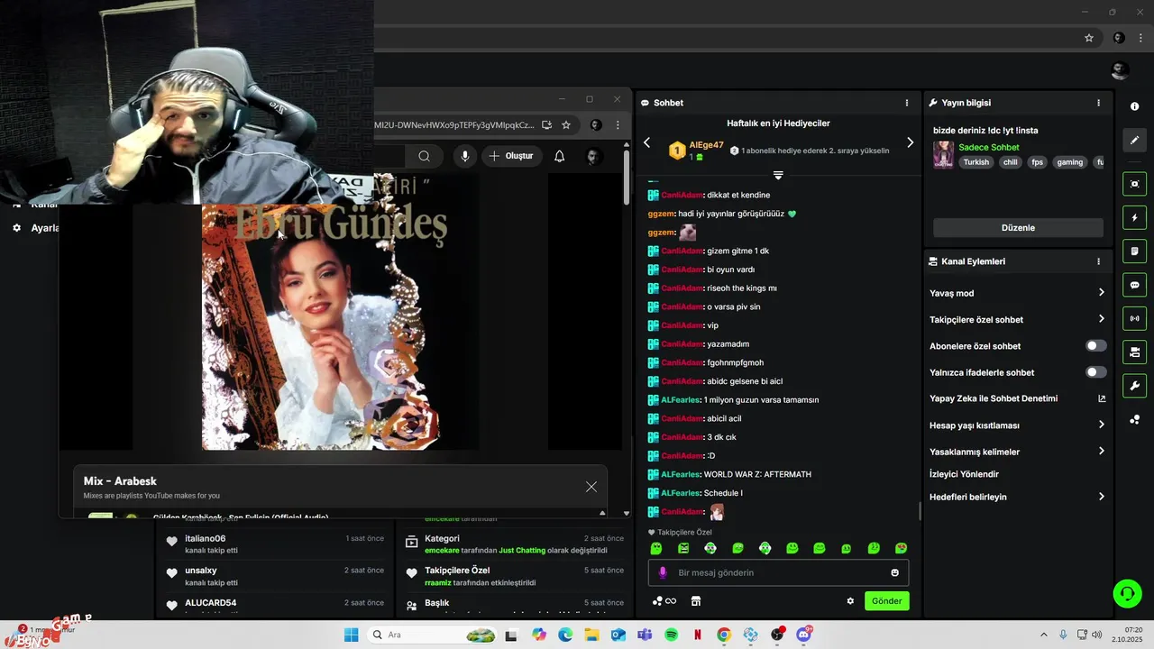The height and width of the screenshot is (649, 1154).
Task: Select the last emote with heart eyes
Action: (901, 548)
